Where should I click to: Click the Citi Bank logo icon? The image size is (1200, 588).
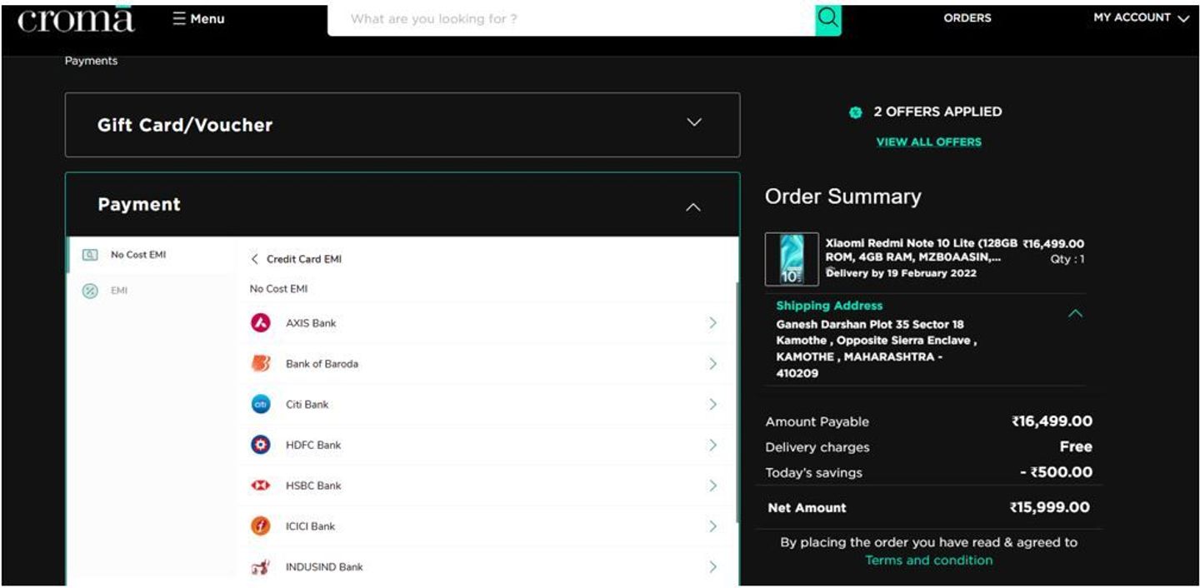(x=261, y=405)
